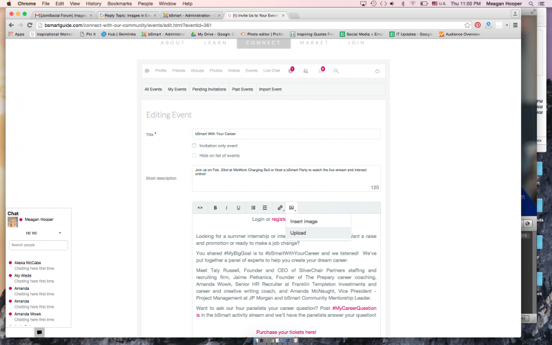Toggle the editor source view eye icon
The image size is (552, 345).
200,208
